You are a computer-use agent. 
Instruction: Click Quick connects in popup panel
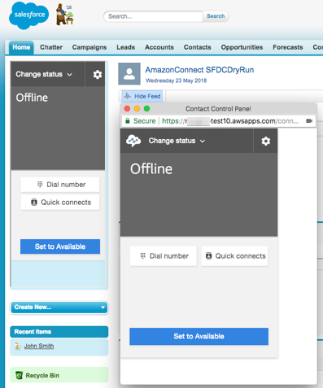click(234, 256)
